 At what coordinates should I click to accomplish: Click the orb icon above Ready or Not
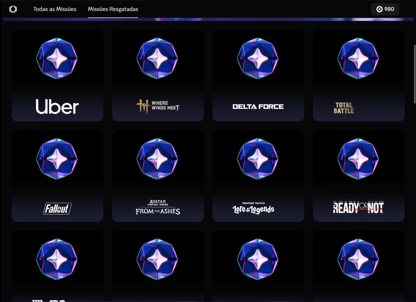pos(358,159)
